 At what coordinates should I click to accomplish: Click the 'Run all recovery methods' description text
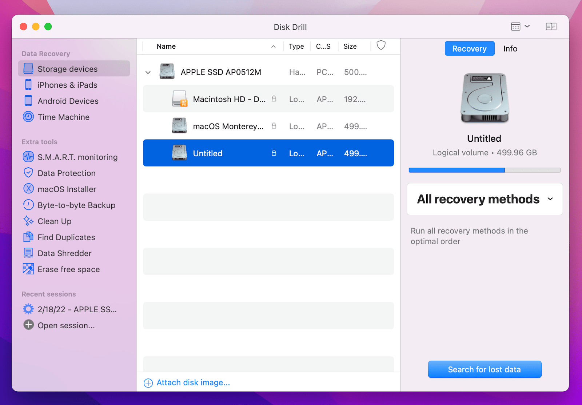pyautogui.click(x=469, y=236)
